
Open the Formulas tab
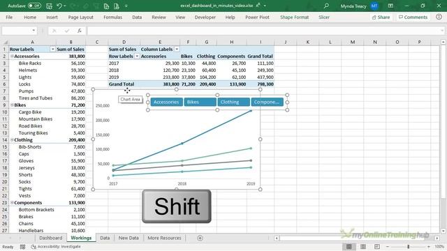pyautogui.click(x=113, y=17)
